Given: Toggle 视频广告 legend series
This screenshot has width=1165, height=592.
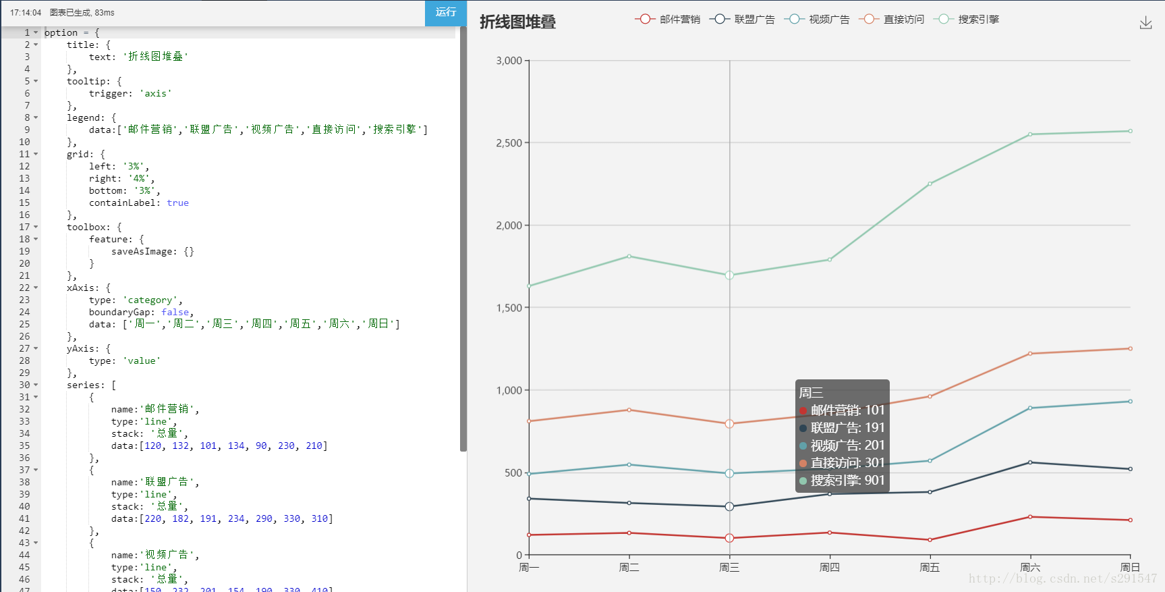Looking at the screenshot, I should pyautogui.click(x=817, y=20).
